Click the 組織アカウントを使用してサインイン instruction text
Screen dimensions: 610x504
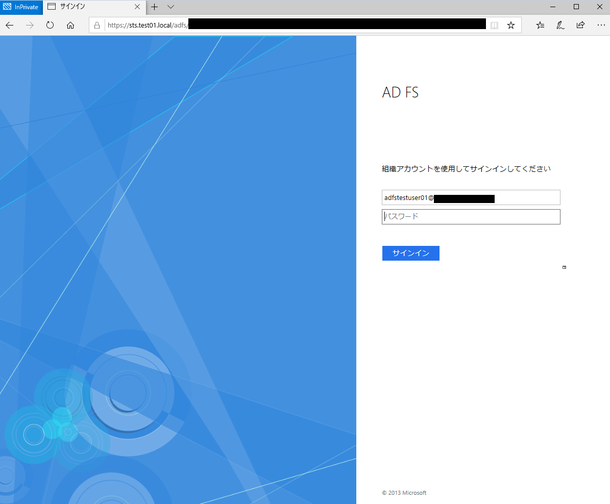point(466,169)
